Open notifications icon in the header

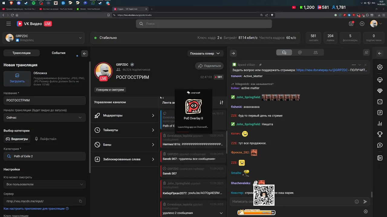351,24
